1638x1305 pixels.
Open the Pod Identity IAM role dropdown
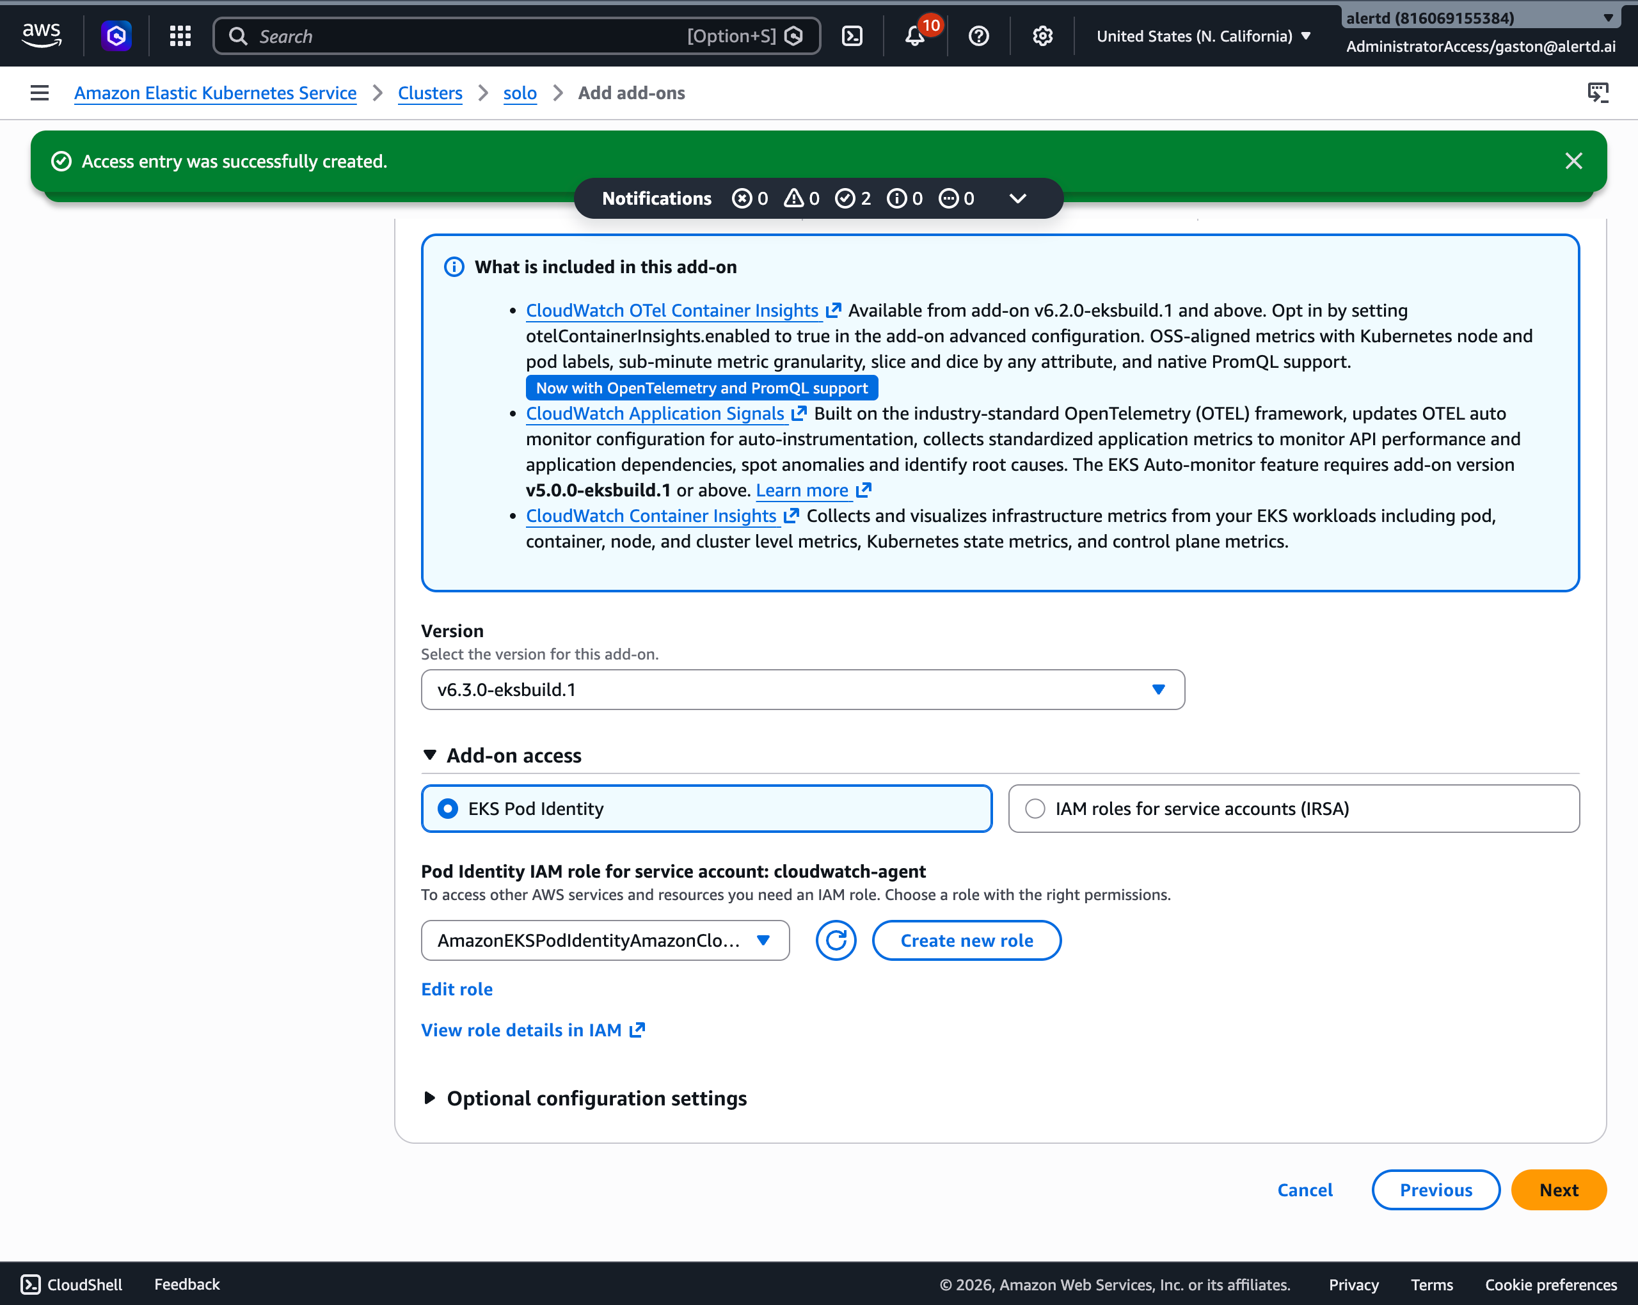coord(605,940)
